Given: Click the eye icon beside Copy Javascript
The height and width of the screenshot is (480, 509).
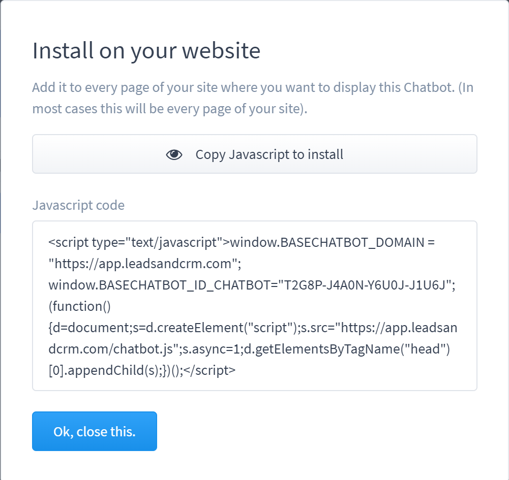Looking at the screenshot, I should 174,155.
